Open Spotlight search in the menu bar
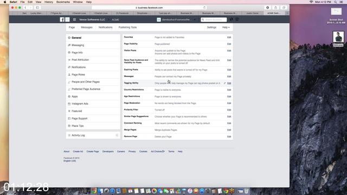347x195 pixels. coord(336,2)
